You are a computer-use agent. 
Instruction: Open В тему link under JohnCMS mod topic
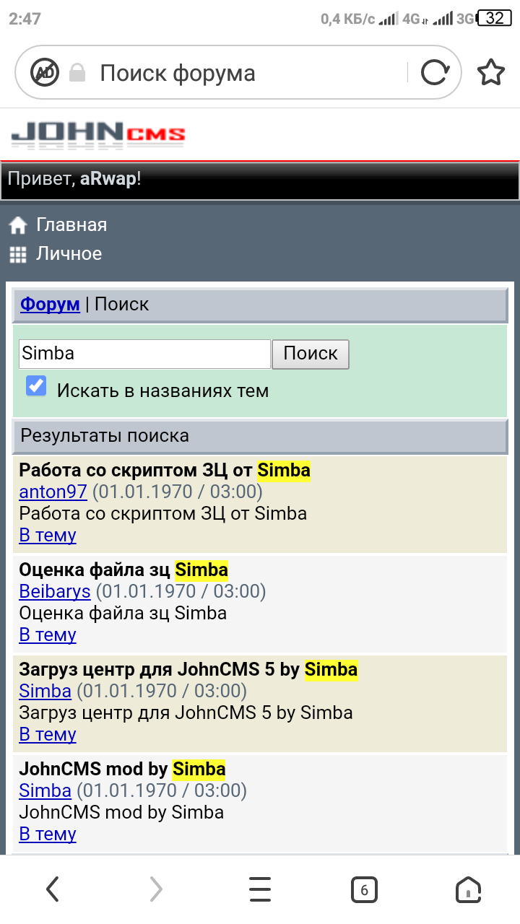click(x=48, y=834)
